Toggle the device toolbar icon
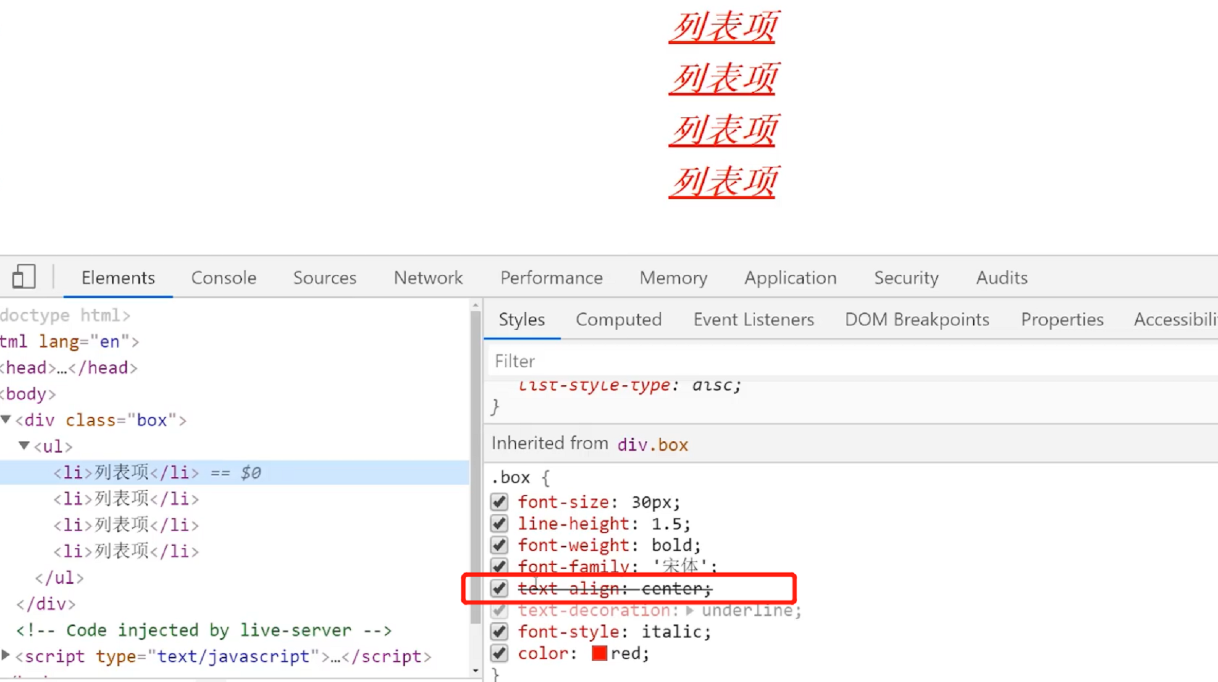The image size is (1218, 682). (x=24, y=277)
